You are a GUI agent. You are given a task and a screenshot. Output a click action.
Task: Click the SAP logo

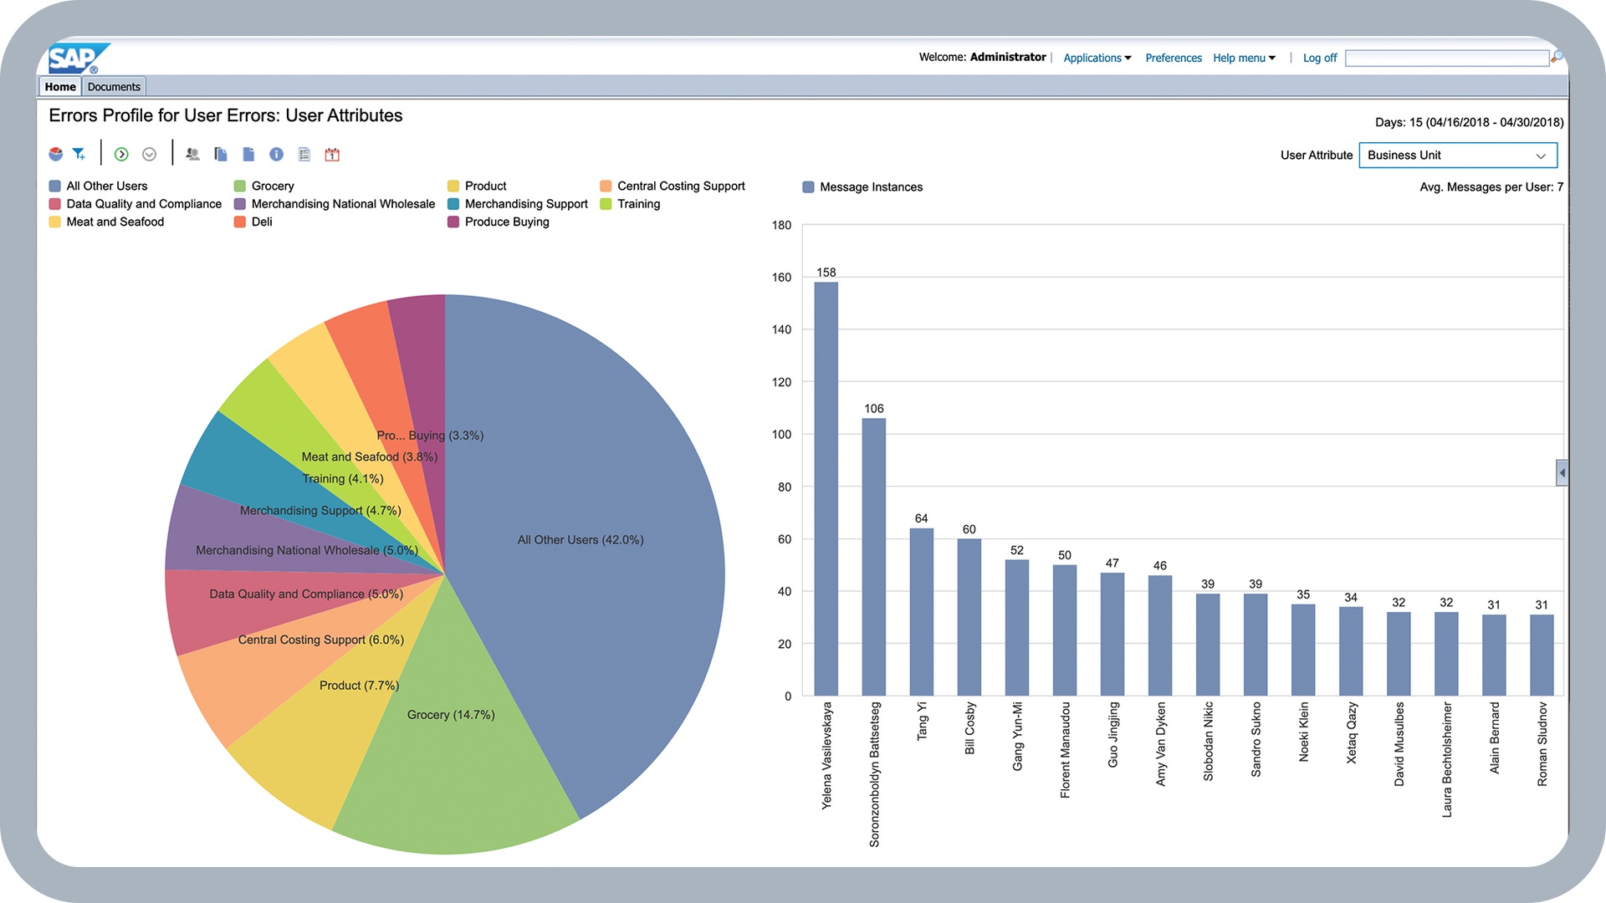point(78,59)
